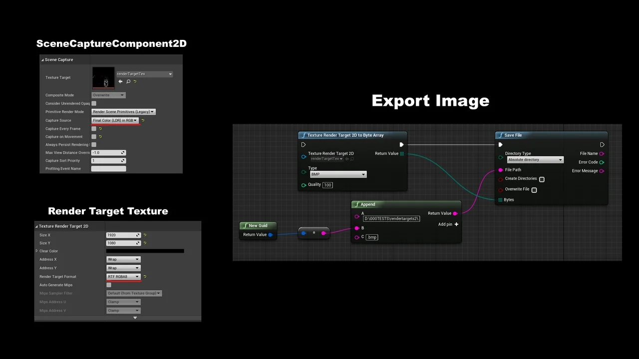Click the Save File output execution pin
639x359 pixels.
pyautogui.click(x=602, y=145)
